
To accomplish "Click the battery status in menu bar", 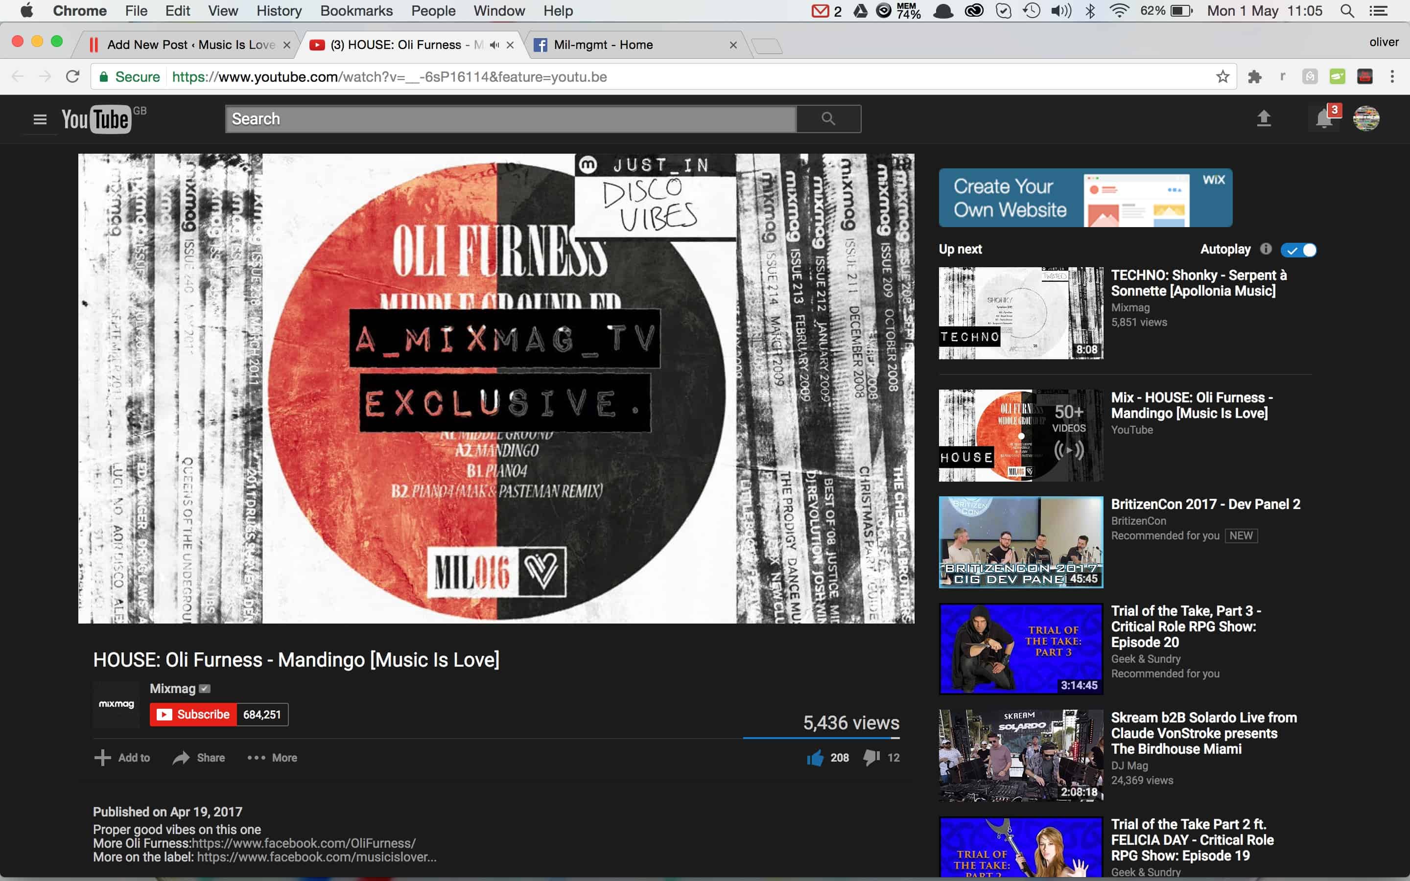I will [x=1167, y=11].
